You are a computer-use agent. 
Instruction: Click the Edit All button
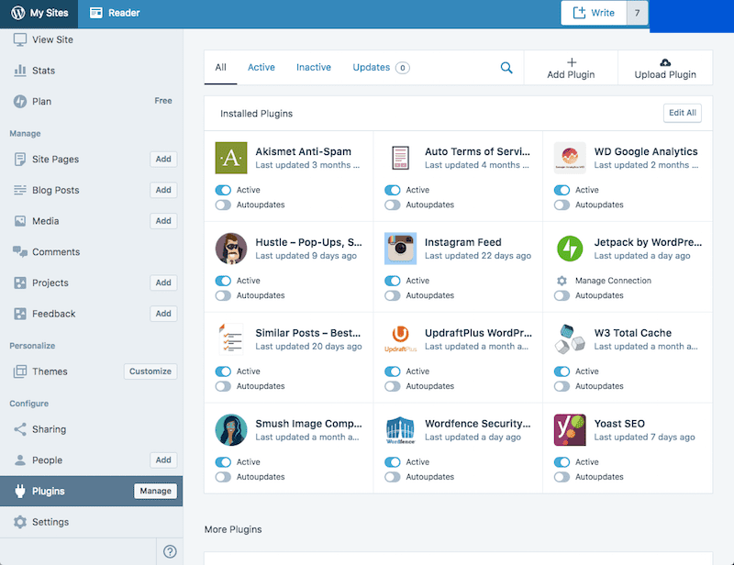point(682,113)
